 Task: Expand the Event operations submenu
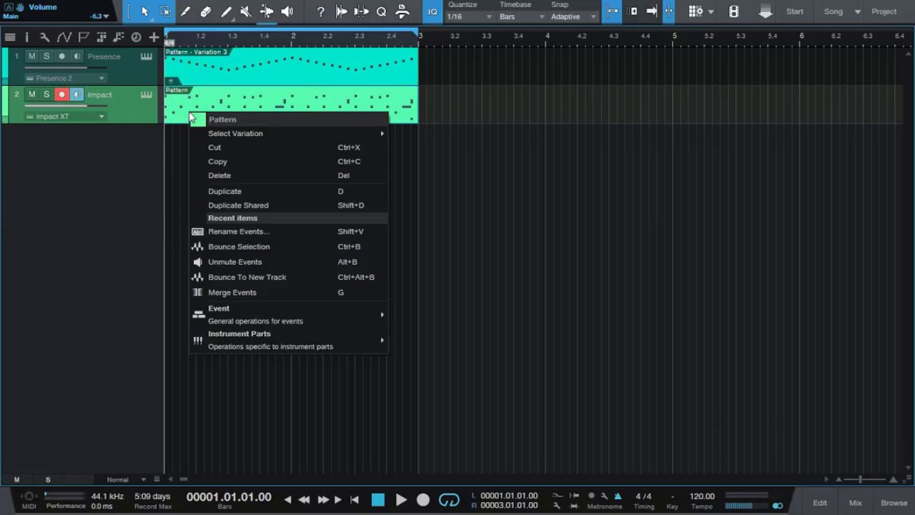(289, 315)
